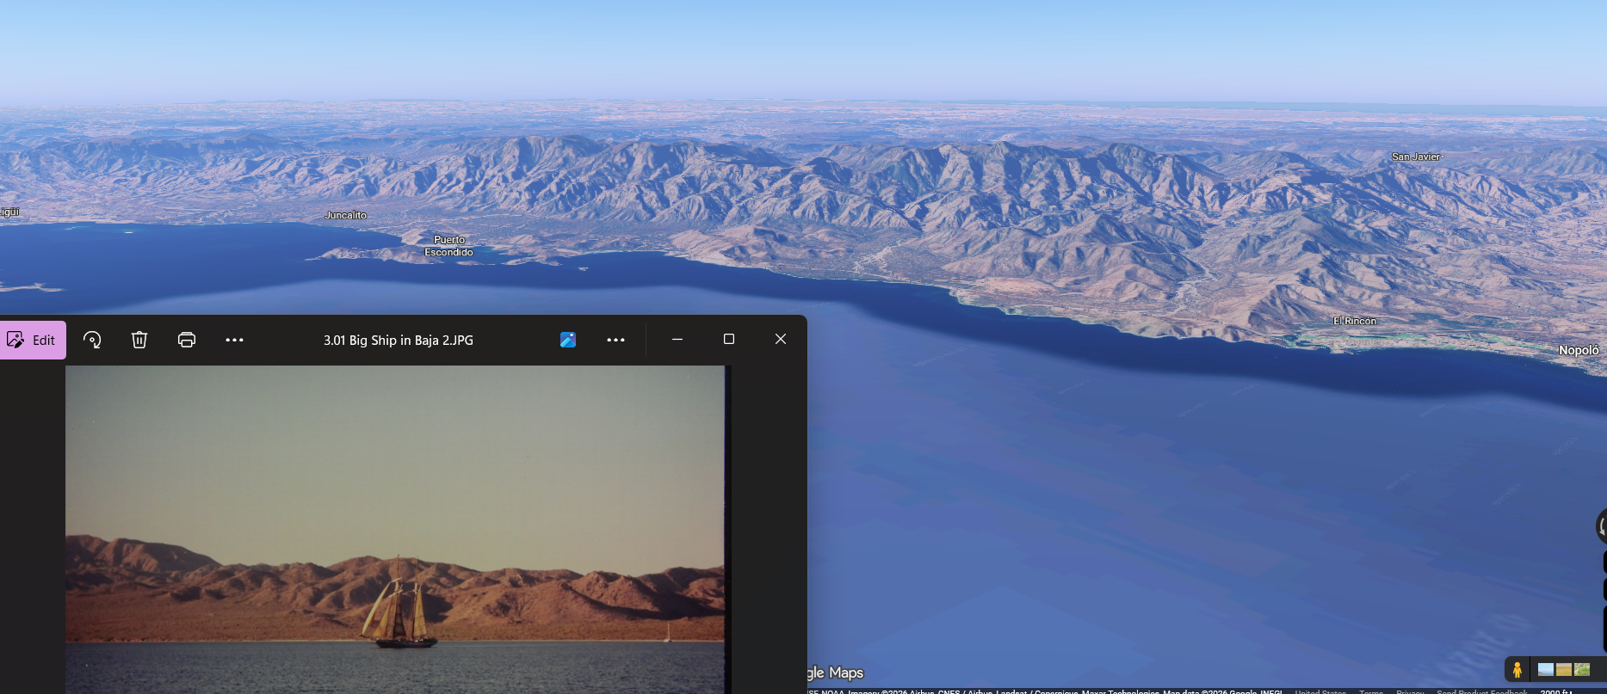1607x694 pixels.
Task: Print the photo using the printer icon
Action: coord(187,340)
